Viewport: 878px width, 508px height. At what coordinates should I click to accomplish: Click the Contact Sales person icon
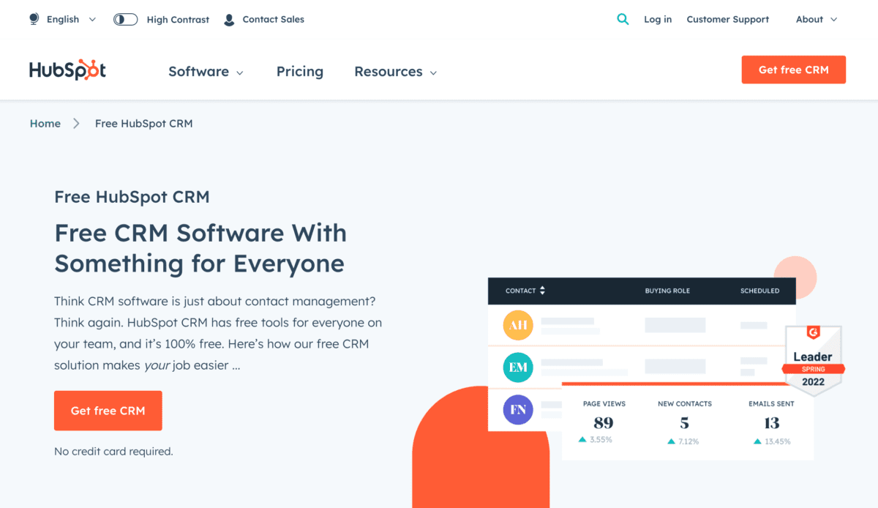point(229,20)
